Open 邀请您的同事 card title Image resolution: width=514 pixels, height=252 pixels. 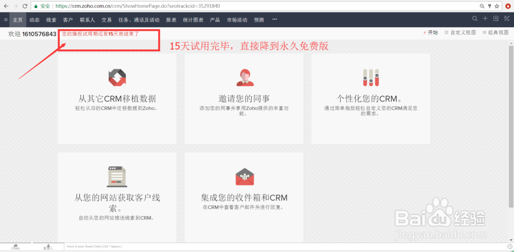pos(244,98)
